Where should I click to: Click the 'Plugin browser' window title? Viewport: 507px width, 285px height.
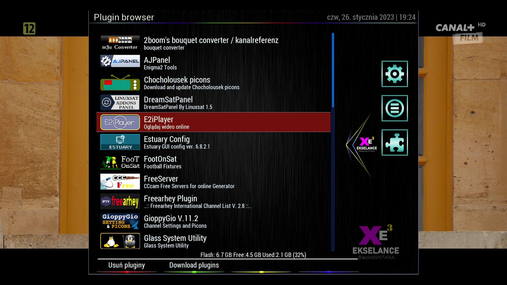click(124, 17)
